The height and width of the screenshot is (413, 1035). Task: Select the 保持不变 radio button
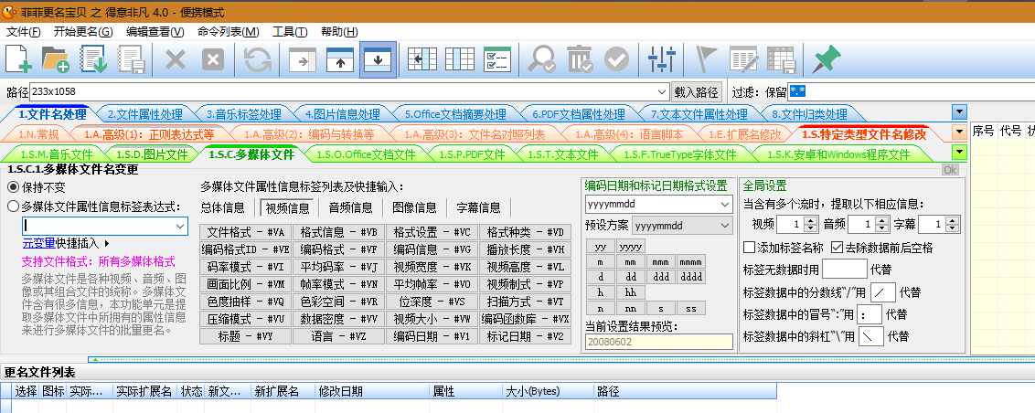pyautogui.click(x=14, y=186)
